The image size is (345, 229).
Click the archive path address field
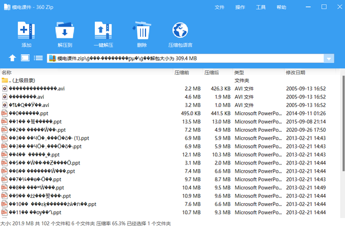pos(186,59)
